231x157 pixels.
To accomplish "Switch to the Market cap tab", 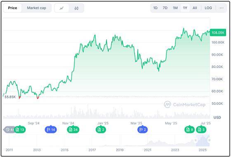I will click(37, 8).
